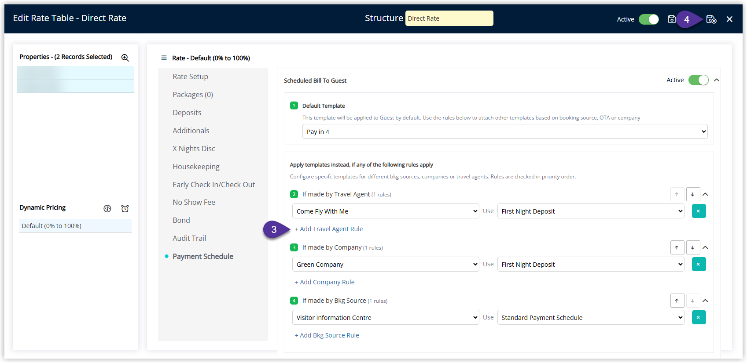The height and width of the screenshot is (363, 747).
Task: View the Audit Trail section
Action: [x=189, y=238]
